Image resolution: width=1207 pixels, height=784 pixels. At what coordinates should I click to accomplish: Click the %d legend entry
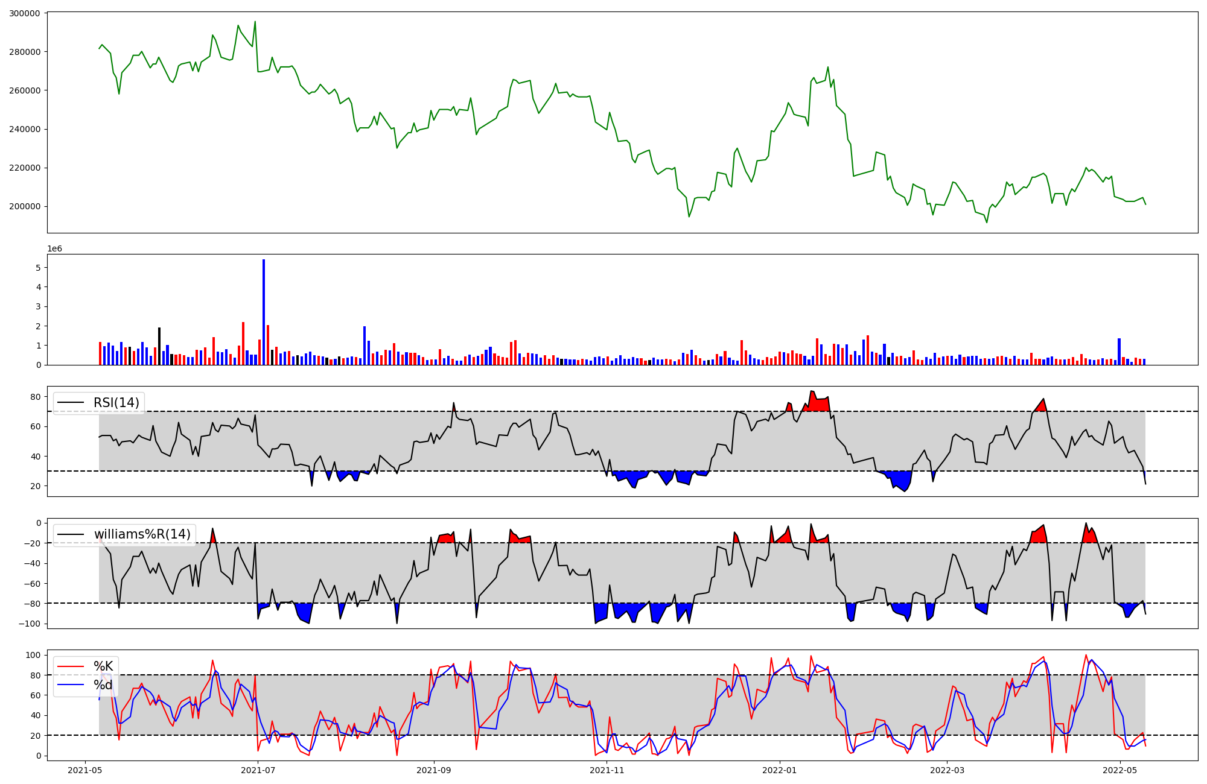coord(103,685)
